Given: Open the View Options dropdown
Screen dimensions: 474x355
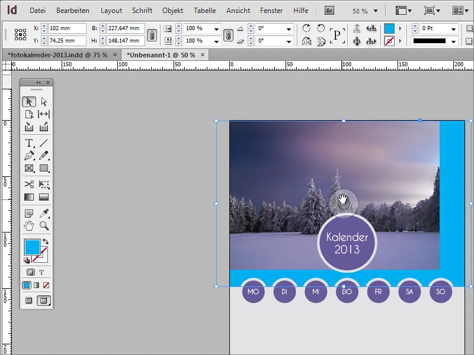Looking at the screenshot, I should [x=404, y=11].
